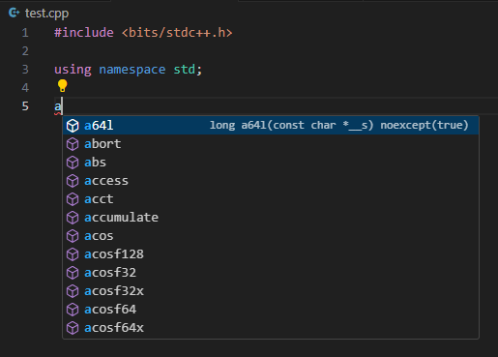Click the cube icon beside acosf64x
Screen dimensions: 498x357
click(73, 328)
